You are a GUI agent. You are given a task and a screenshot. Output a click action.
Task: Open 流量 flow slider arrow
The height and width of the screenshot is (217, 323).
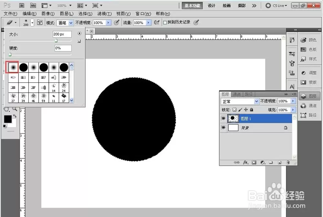[148, 23]
